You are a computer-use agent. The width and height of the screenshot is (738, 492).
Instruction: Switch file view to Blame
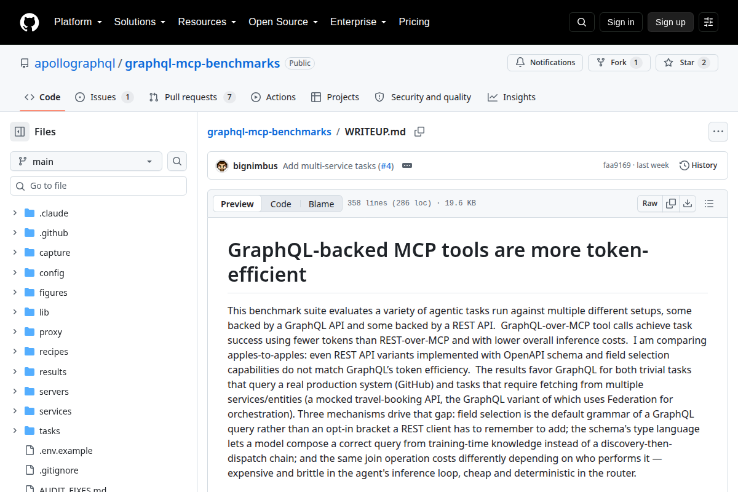tap(321, 204)
